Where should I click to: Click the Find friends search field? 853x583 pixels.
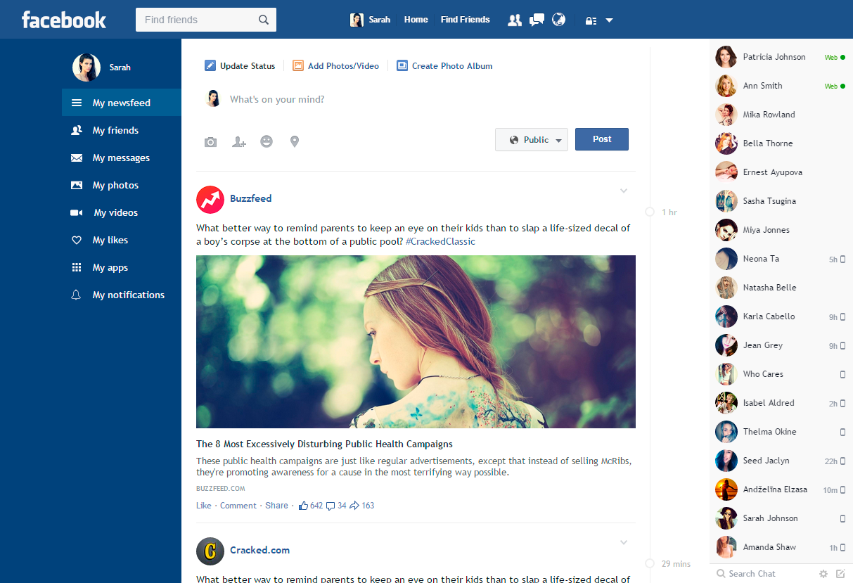pyautogui.click(x=206, y=20)
